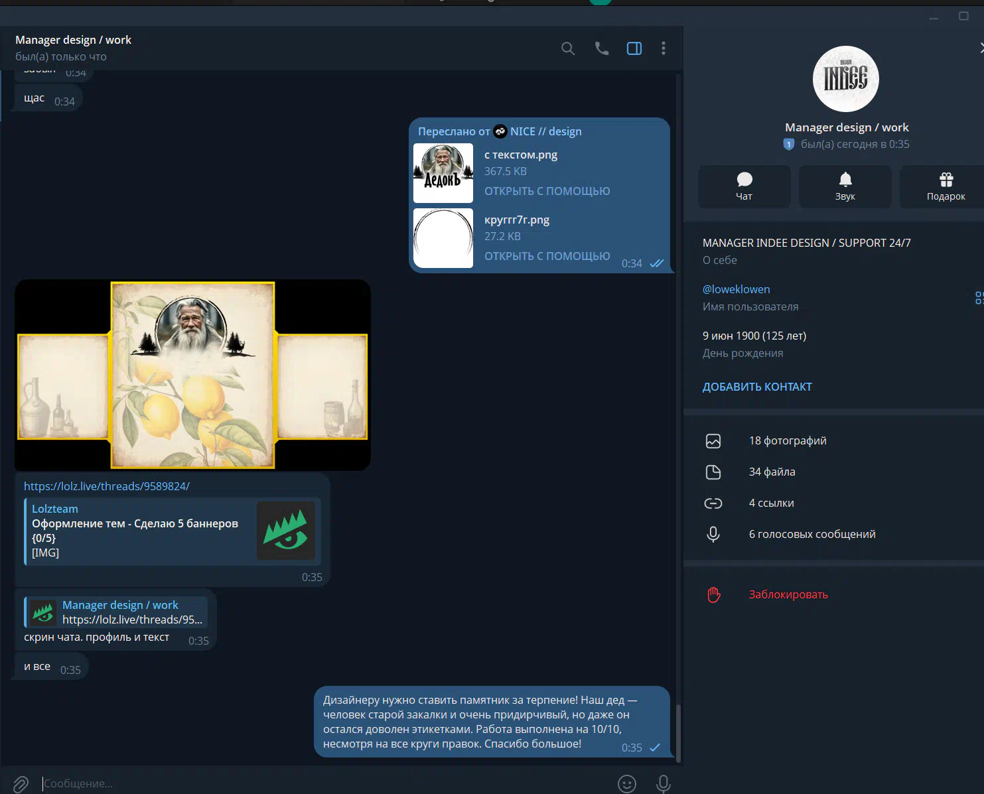Click the review message about Дизайнеру
984x794 pixels.
[492, 722]
